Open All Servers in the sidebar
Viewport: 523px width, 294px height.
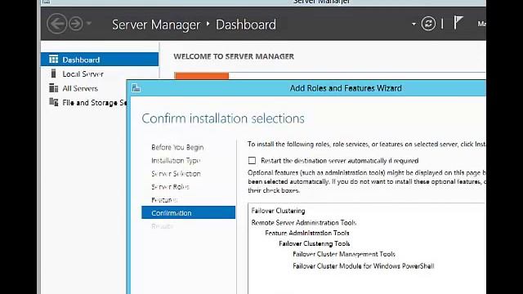point(80,88)
